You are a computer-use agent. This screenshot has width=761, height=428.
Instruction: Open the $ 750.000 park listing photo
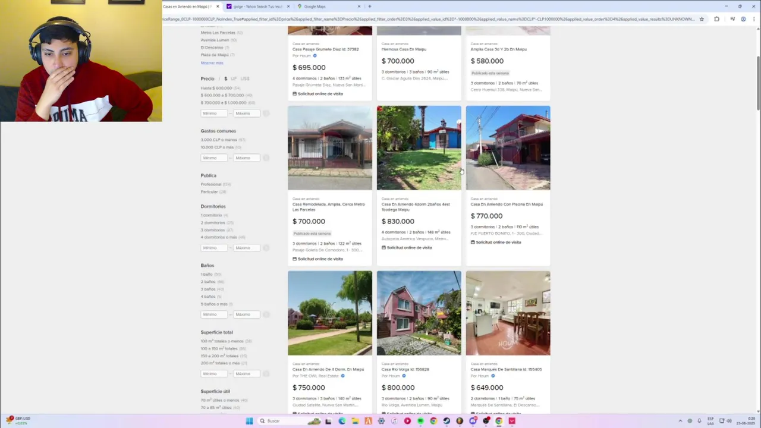(x=330, y=313)
